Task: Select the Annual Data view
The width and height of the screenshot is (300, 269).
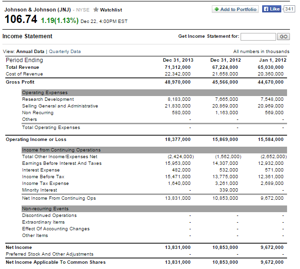Action: [30, 52]
